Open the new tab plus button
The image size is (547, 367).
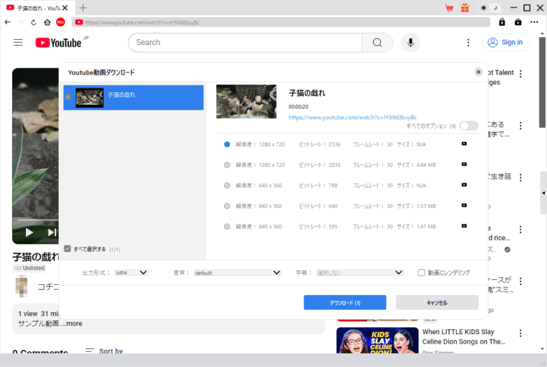point(83,8)
